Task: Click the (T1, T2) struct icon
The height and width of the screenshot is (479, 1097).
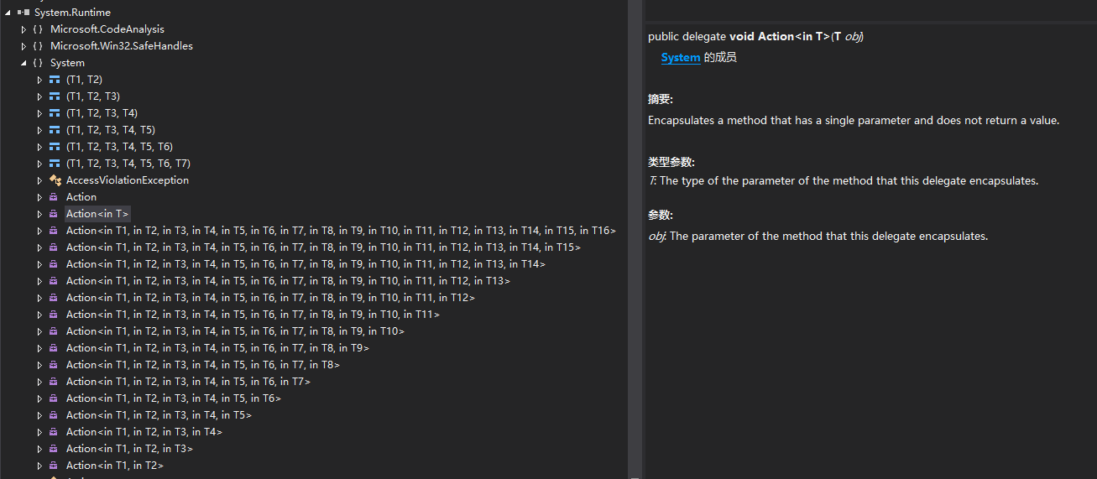Action: 55,80
